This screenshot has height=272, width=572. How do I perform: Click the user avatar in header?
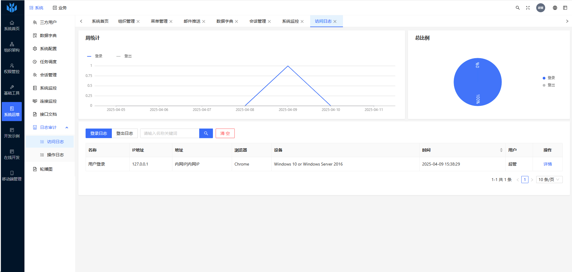coord(541,8)
